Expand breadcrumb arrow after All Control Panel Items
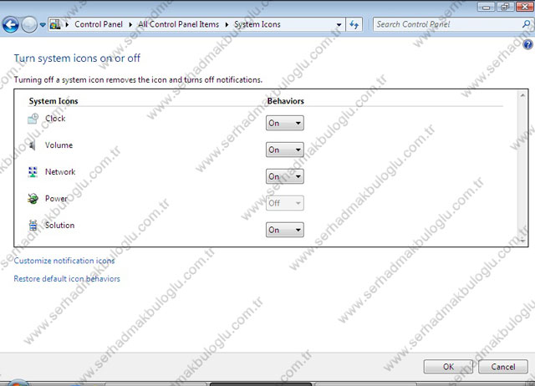This screenshot has height=386, width=535. [227, 24]
